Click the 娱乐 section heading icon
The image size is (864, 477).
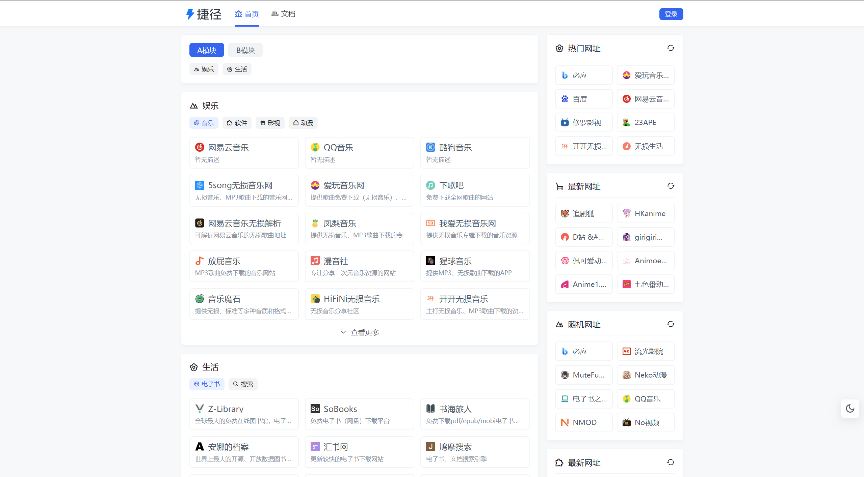point(194,106)
